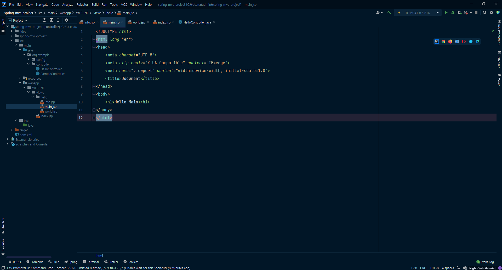502x270 pixels.
Task: Open Search Everywhere with the magnifier icon
Action: (x=485, y=13)
